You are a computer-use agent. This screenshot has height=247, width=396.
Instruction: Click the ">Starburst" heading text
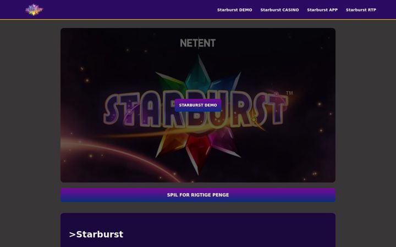(x=96, y=234)
